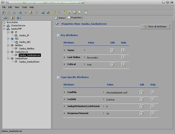Click the Add Service Group toolbar icon

(20, 12)
